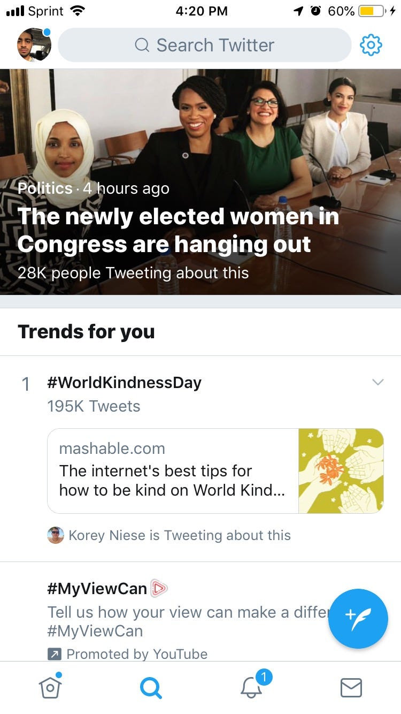Expand the #WorldKindnessDay trend options chevron
Viewport: 401px width, 714px height.
[x=377, y=382]
